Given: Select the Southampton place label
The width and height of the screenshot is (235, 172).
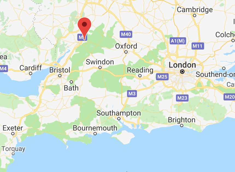Looking at the screenshot, I should point(119,113).
